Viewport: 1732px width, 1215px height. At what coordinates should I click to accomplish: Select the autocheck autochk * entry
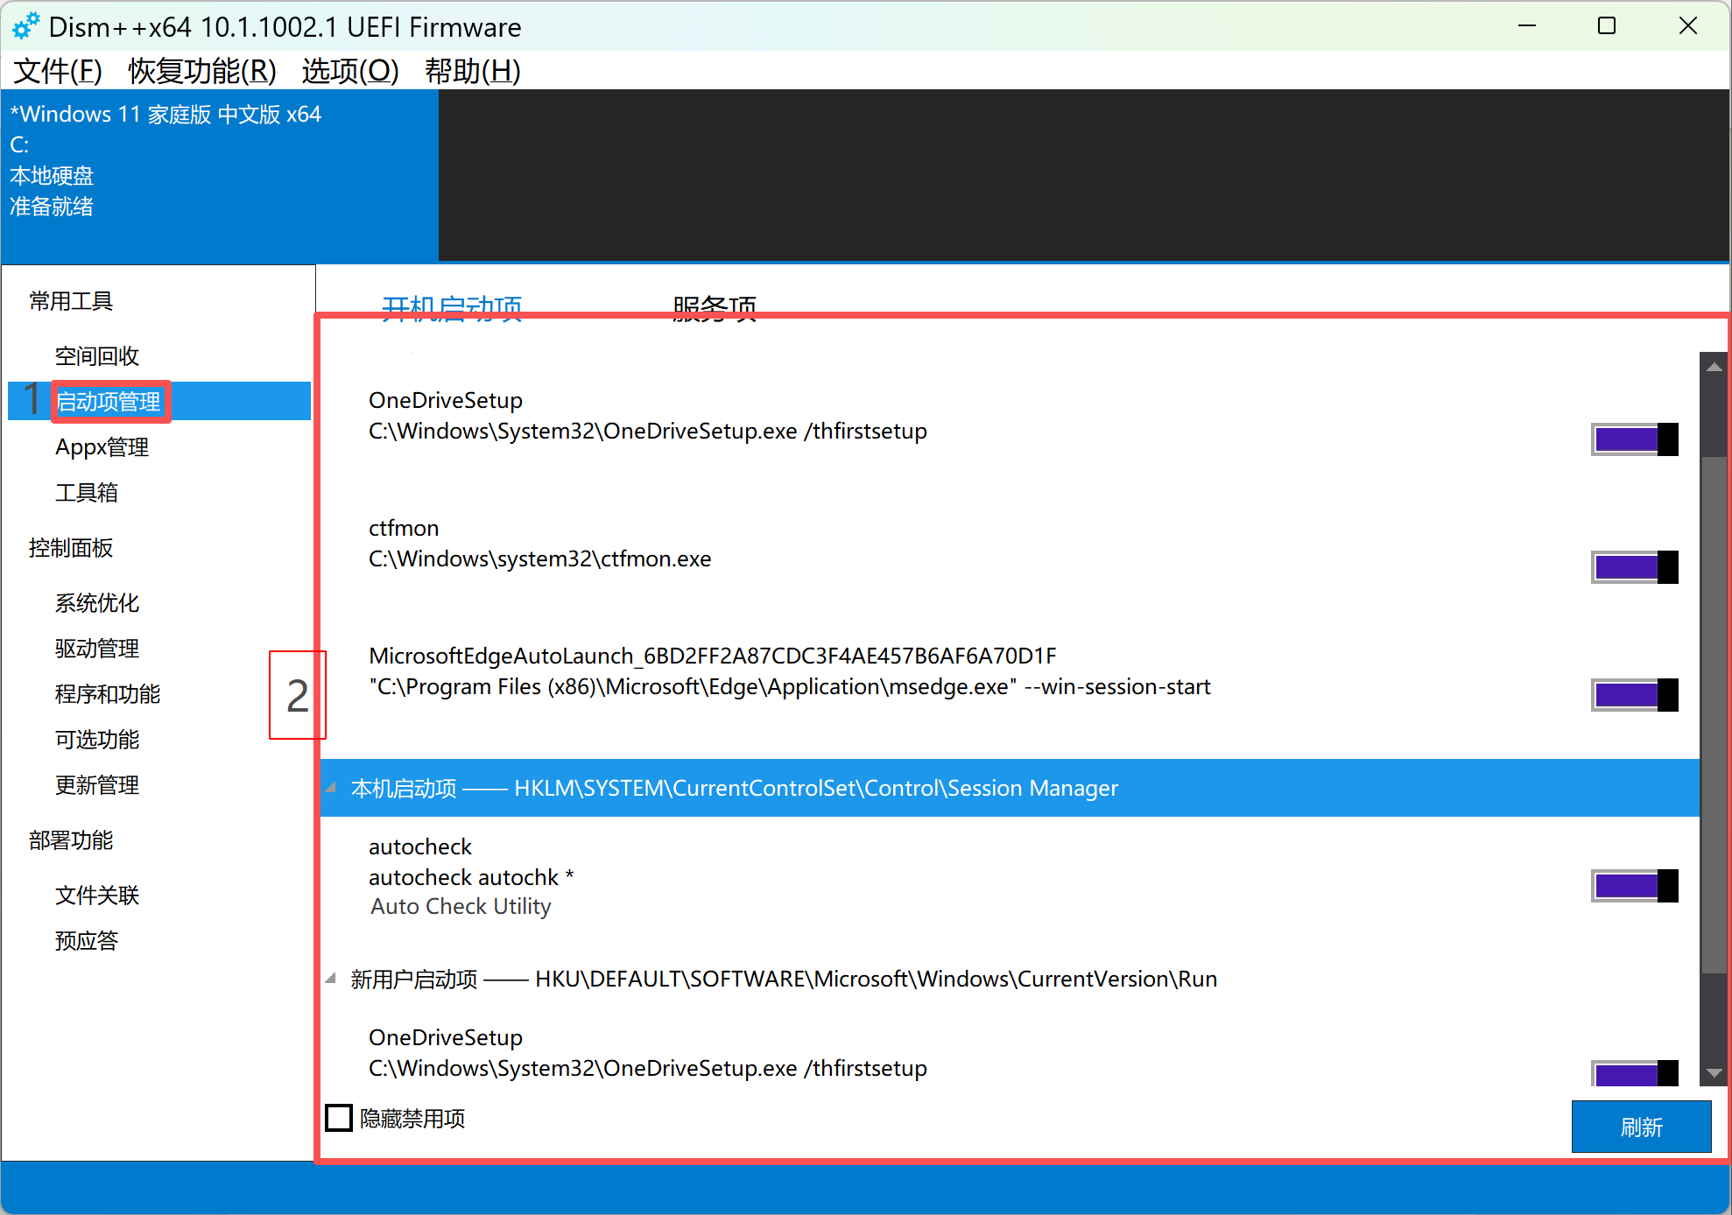tap(471, 877)
